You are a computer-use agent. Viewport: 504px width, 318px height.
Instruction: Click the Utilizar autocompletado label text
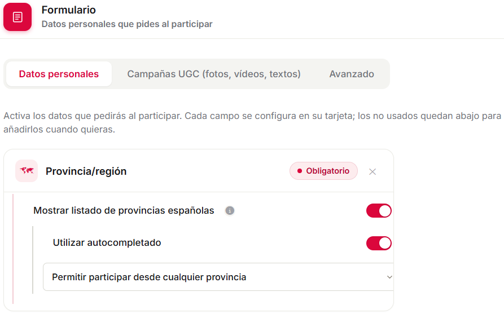pos(107,242)
